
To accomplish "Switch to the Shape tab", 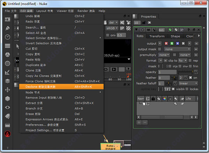I will (x=175, y=36).
